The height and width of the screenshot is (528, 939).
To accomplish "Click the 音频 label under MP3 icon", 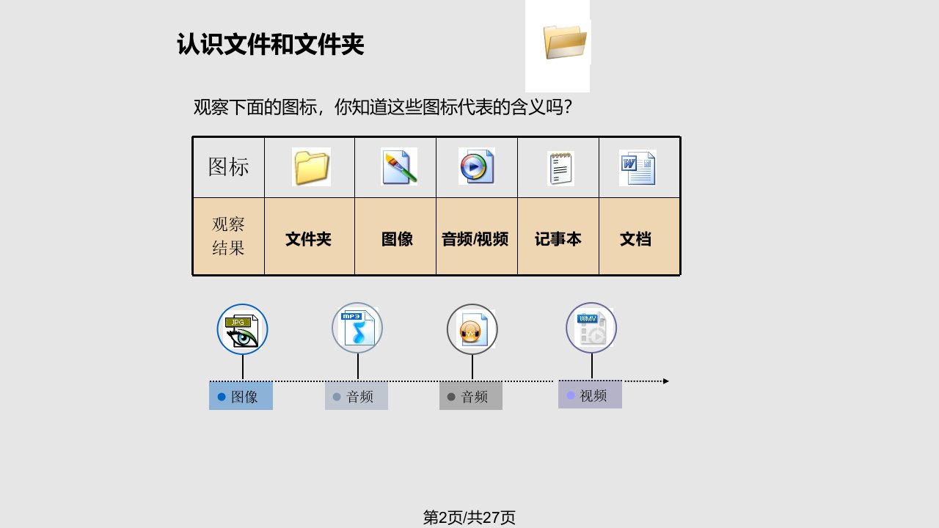I will [357, 396].
